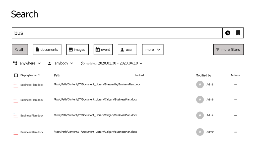This screenshot has height=151, width=257.
Task: Open the images filter via its picture icon
Action: click(71, 49)
